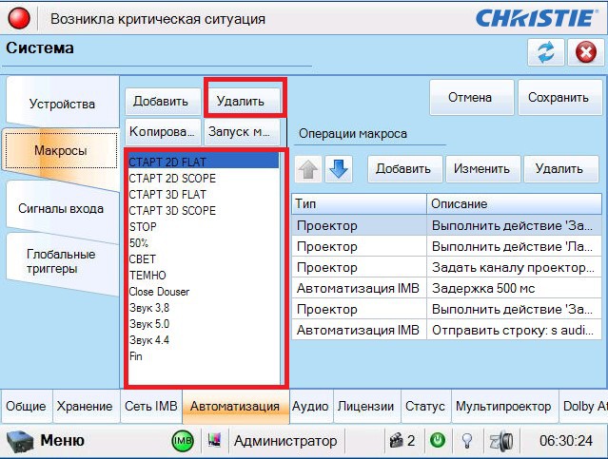Click the douser shutter icon

coord(501,441)
